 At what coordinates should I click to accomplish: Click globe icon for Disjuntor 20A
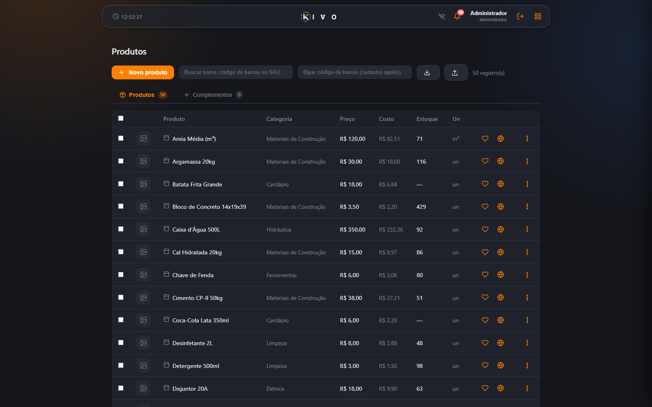[501, 388]
